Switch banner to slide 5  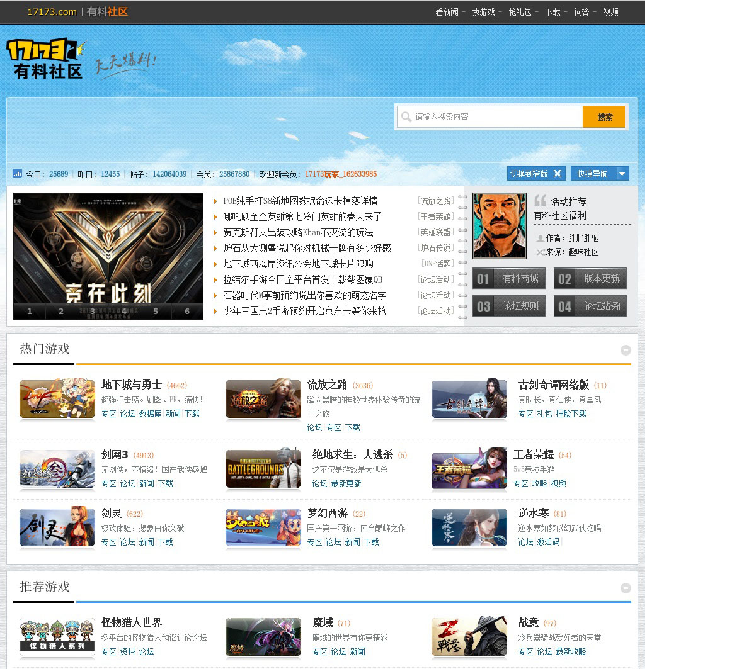[x=156, y=312]
